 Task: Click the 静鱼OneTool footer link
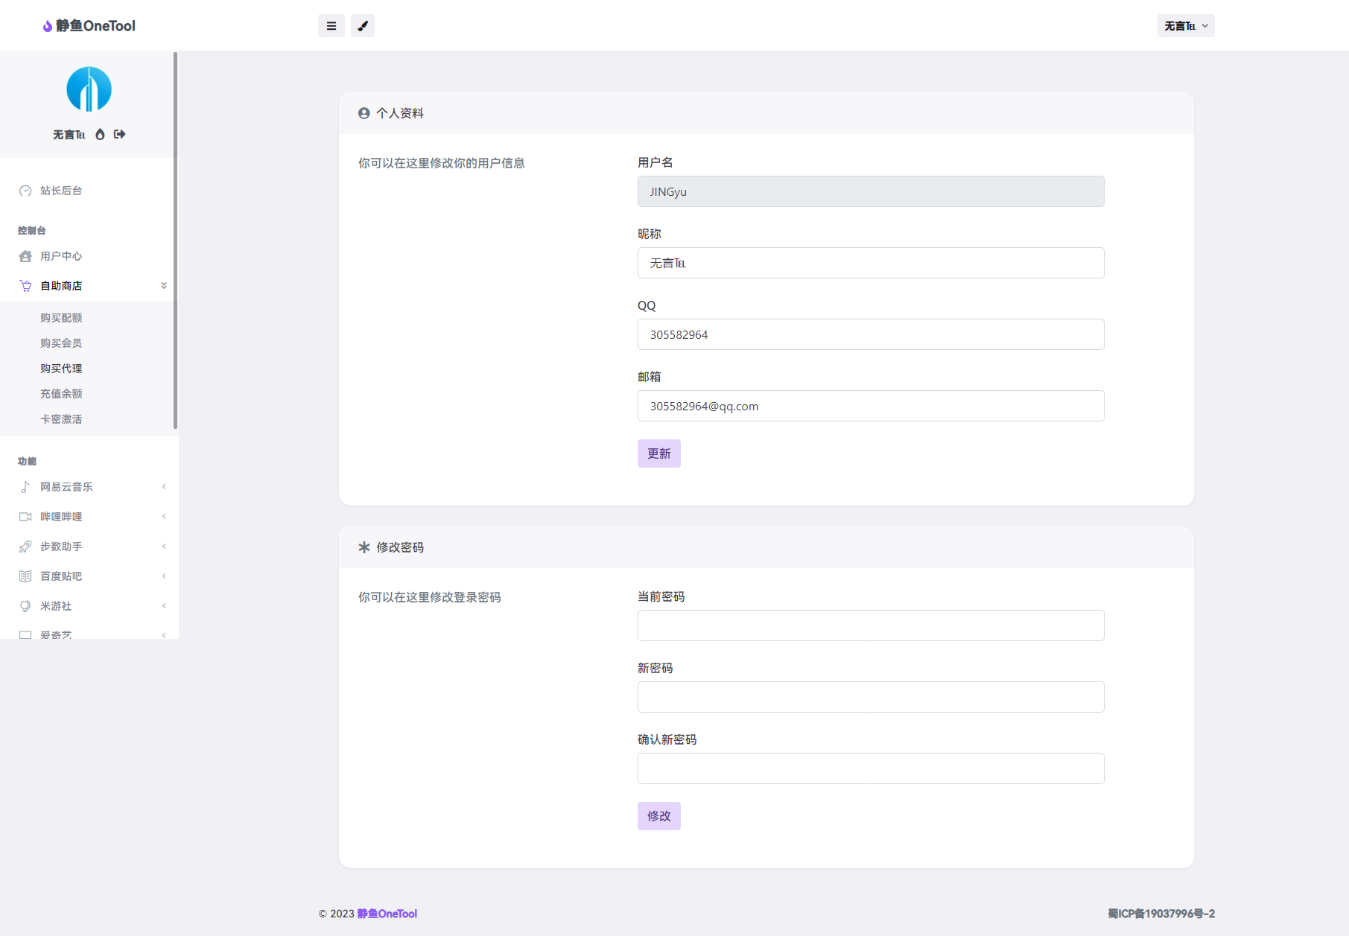tap(387, 914)
